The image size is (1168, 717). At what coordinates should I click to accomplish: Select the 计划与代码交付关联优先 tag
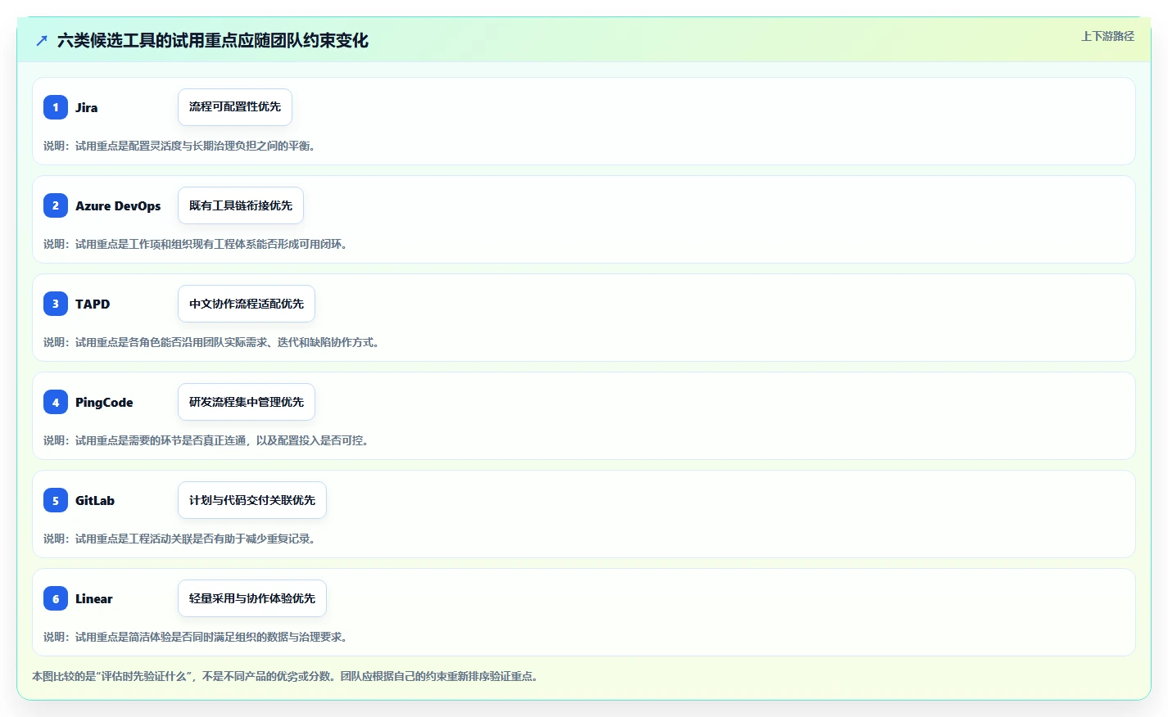point(252,500)
